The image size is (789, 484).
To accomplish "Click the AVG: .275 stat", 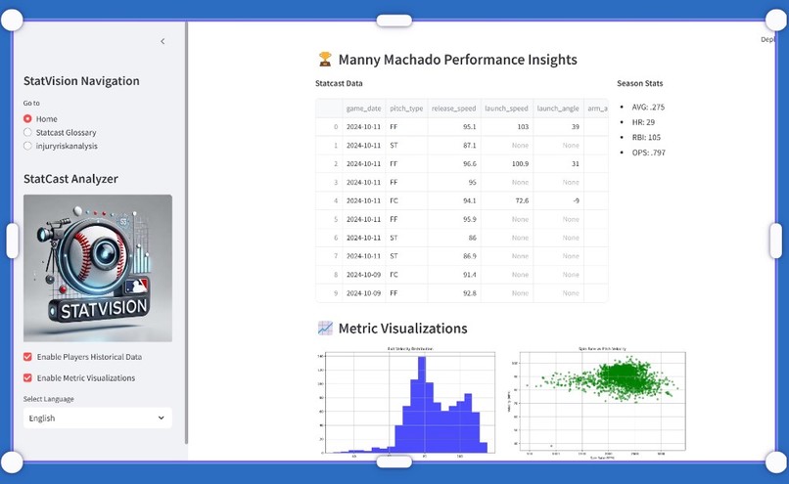I will pos(648,107).
